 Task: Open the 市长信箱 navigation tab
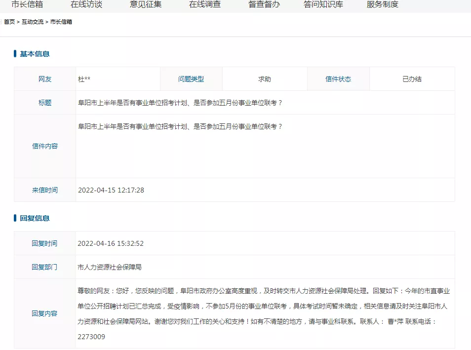(x=27, y=4)
